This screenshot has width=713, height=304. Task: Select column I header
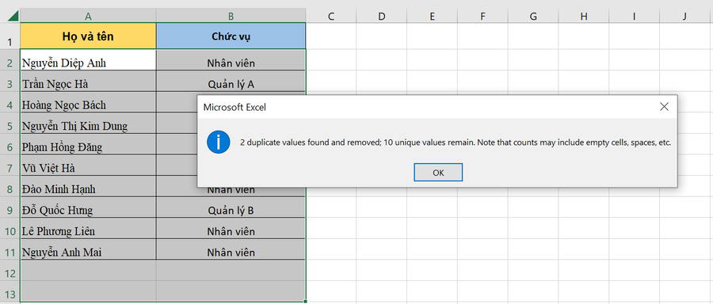click(x=635, y=17)
